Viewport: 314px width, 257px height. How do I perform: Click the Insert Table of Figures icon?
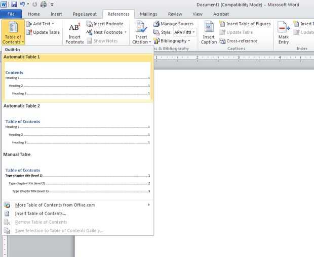(222, 24)
